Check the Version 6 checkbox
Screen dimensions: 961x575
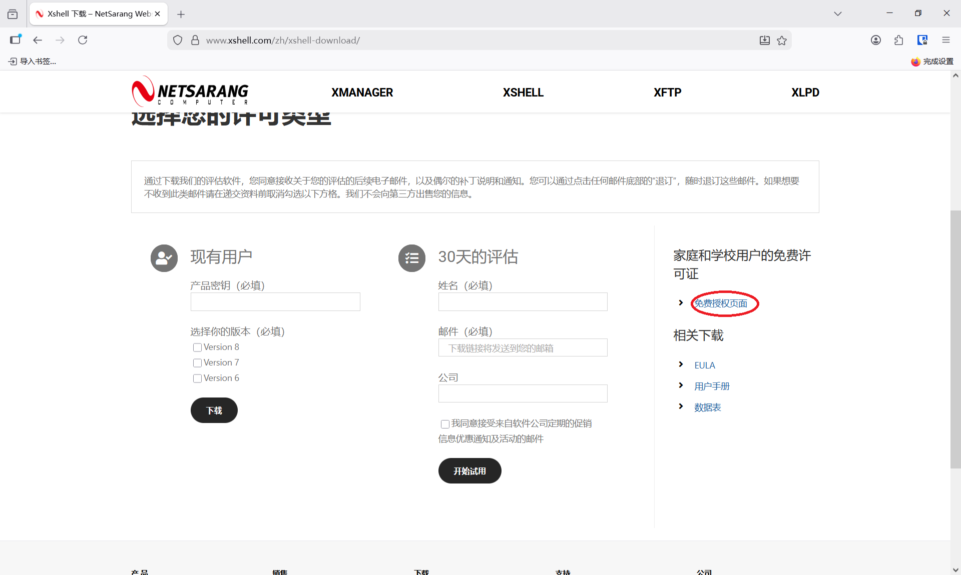pyautogui.click(x=198, y=378)
